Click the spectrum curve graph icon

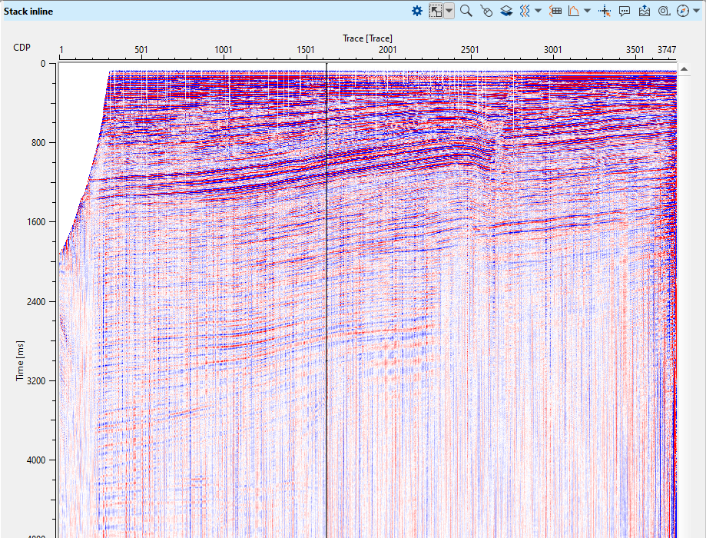[x=573, y=11]
